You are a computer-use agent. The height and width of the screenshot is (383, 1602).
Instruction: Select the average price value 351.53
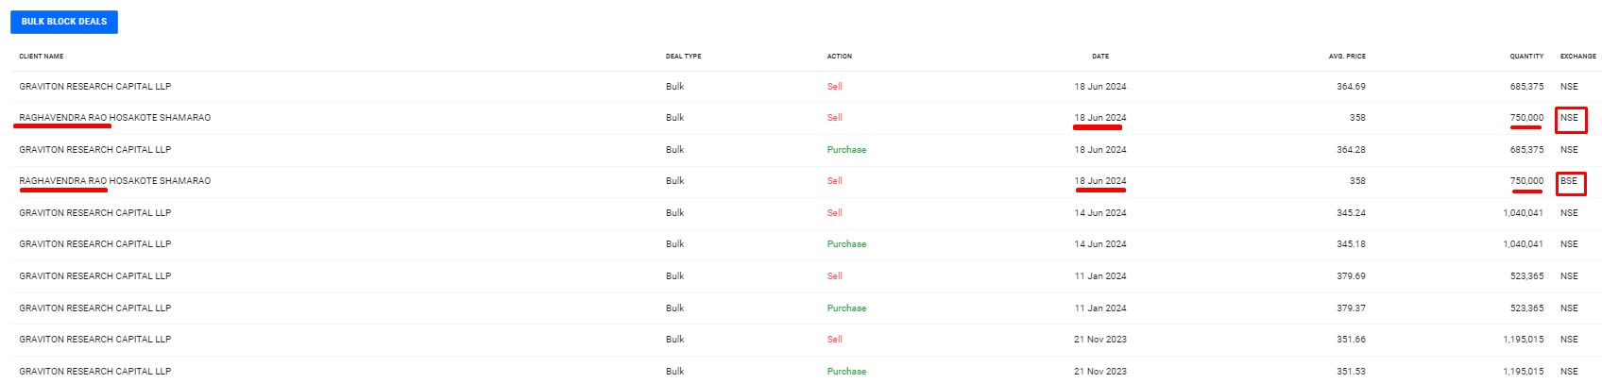coord(1351,372)
